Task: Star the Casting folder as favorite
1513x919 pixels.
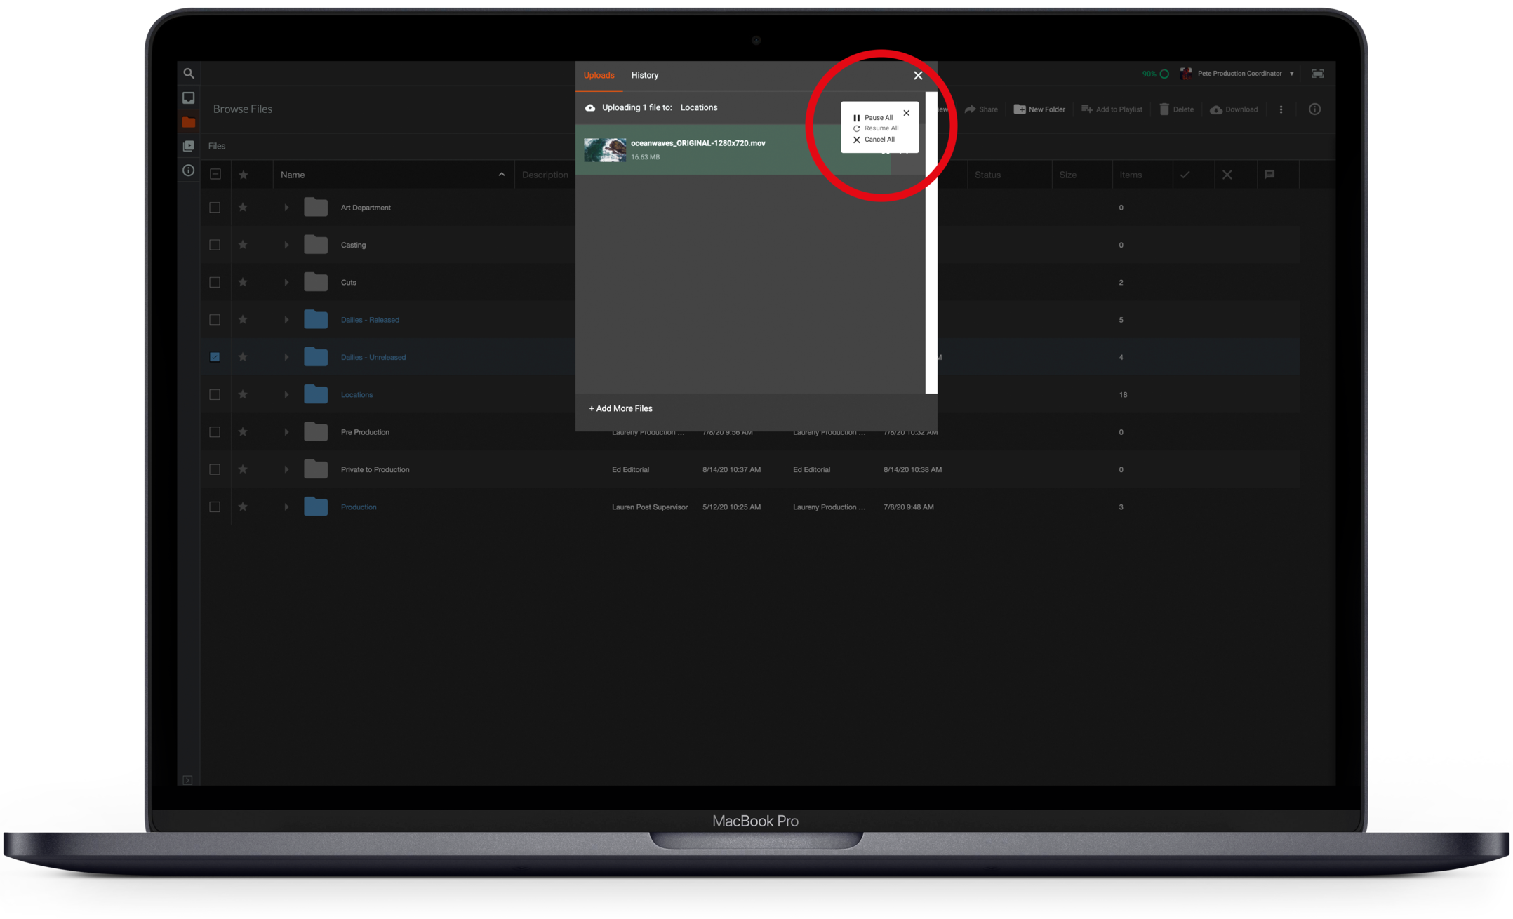Action: point(243,245)
